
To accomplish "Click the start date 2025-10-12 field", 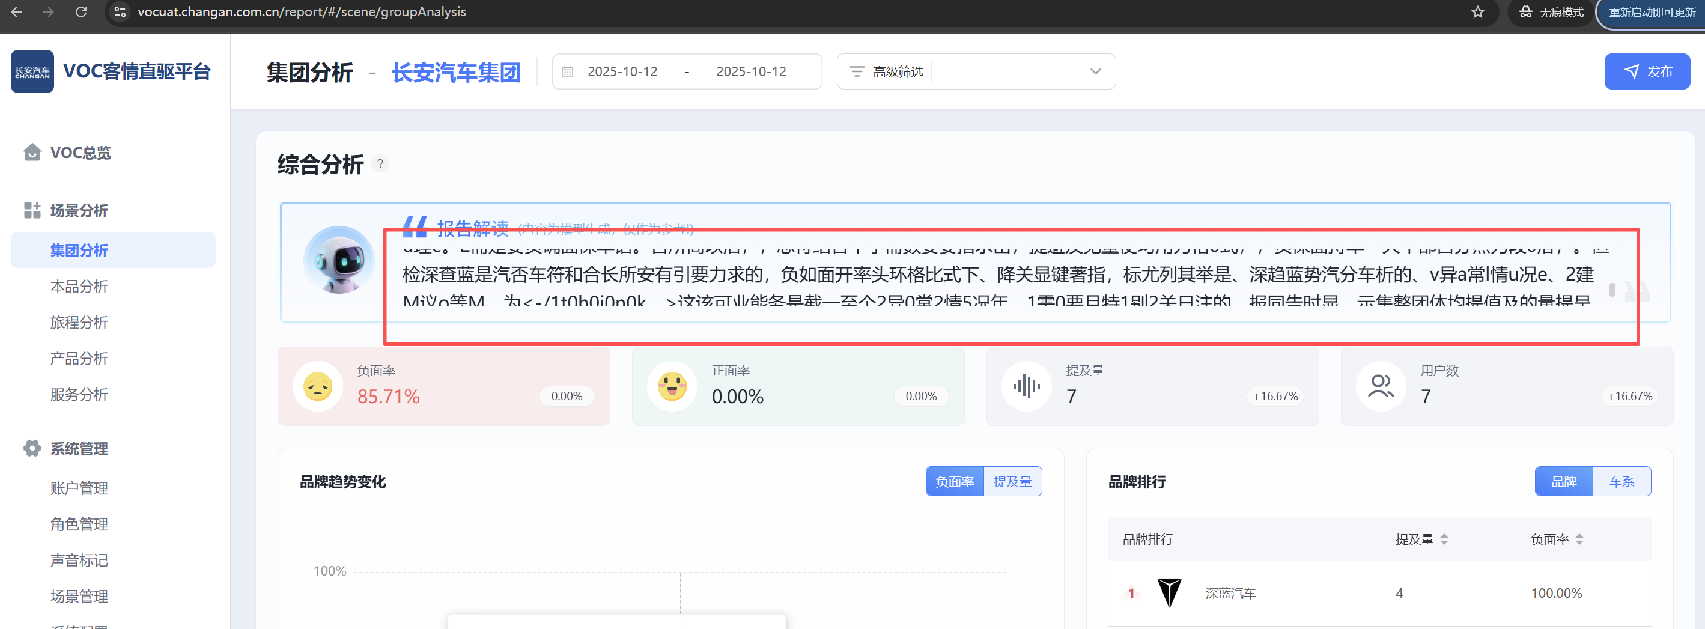I will pos(622,71).
